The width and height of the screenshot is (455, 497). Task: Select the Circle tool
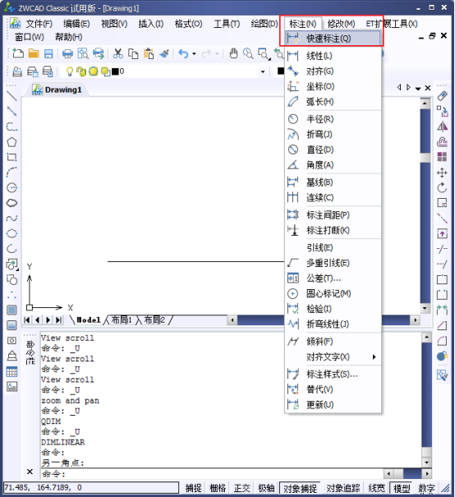coord(11,187)
